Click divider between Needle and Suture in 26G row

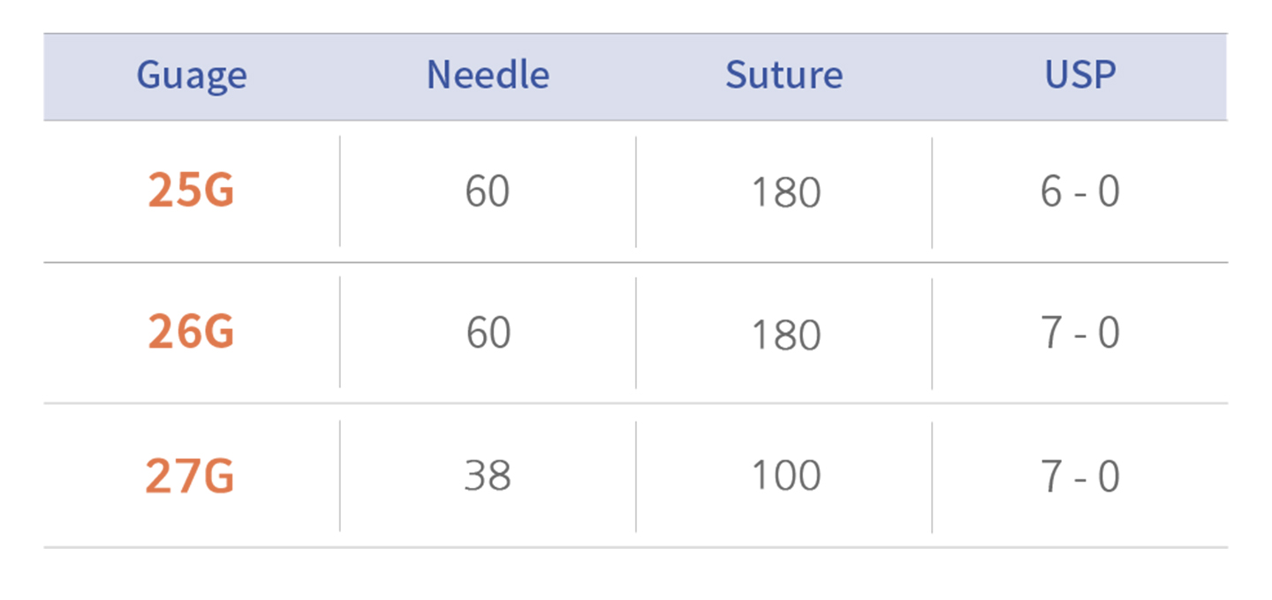[636, 334]
